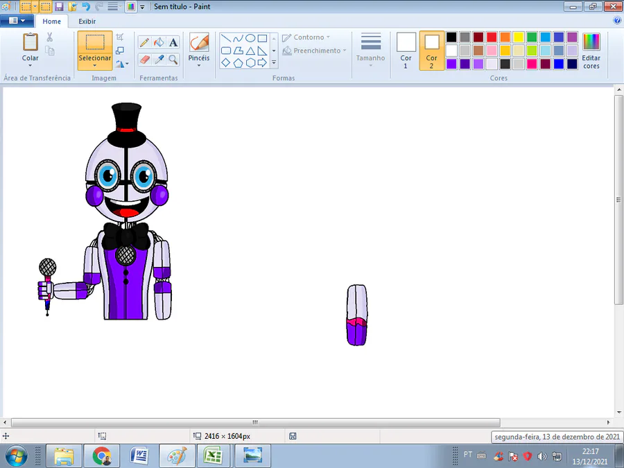Select the Text tool
The width and height of the screenshot is (624, 468).
[x=173, y=42]
